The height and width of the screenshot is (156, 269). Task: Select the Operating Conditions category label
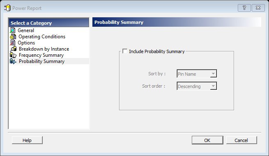[42, 37]
